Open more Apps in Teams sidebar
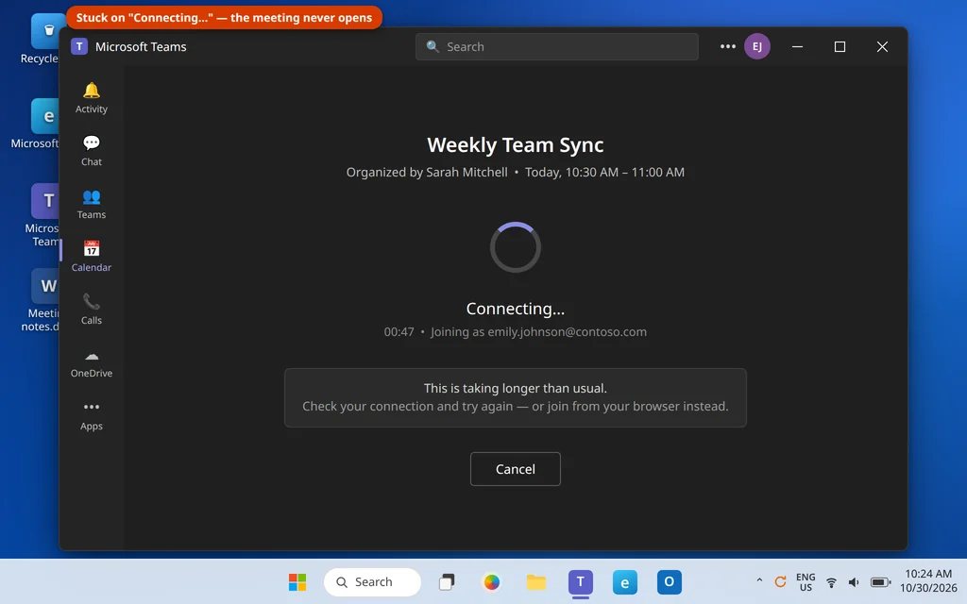This screenshot has height=604, width=967. [x=92, y=415]
